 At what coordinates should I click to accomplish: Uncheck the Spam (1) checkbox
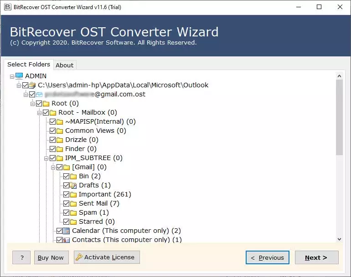[66, 213]
